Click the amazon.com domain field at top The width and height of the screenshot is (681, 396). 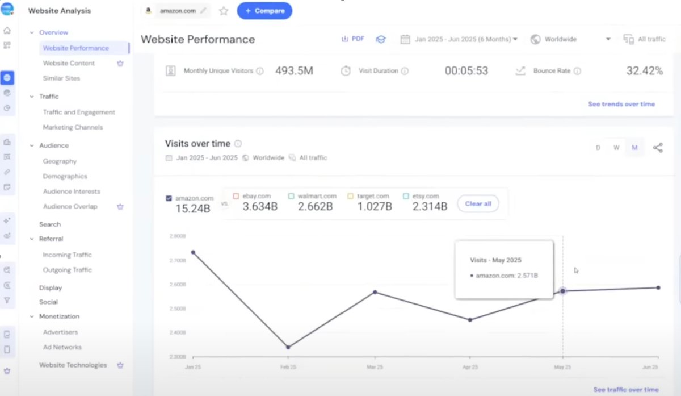(x=175, y=11)
